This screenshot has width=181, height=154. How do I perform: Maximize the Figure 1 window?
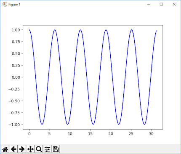tap(161, 4)
